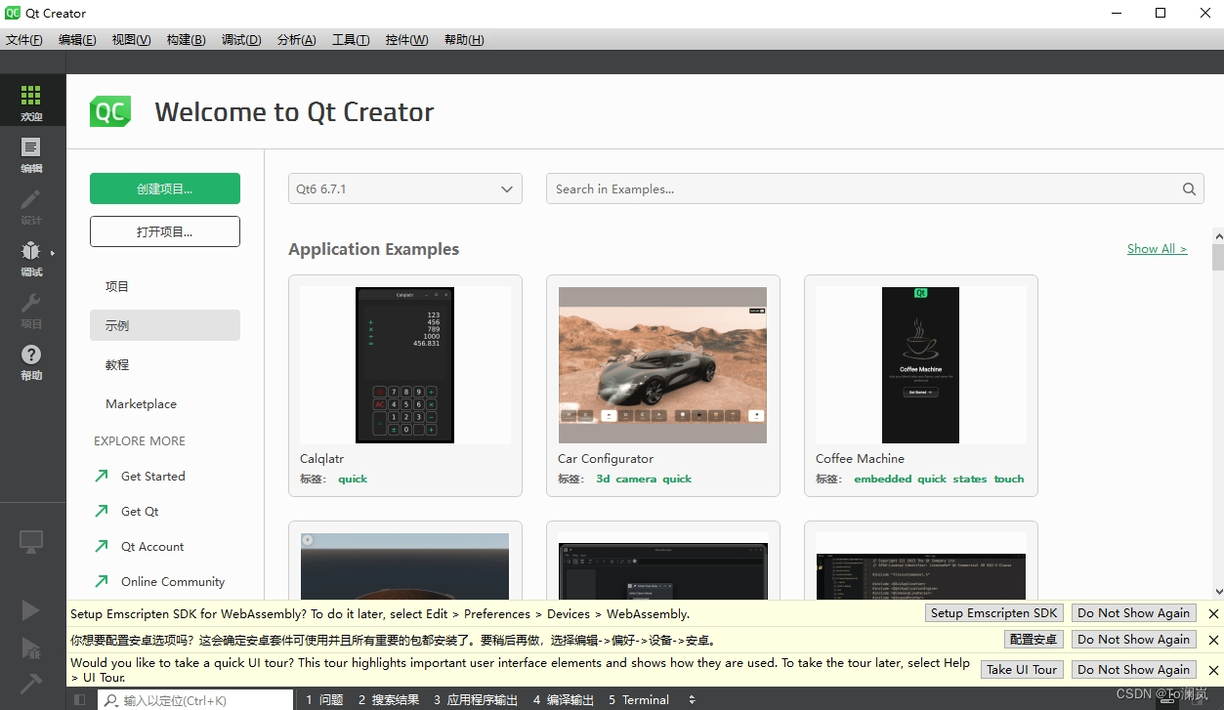Screen dimensions: 1224x710
Task: Open the 2 搜索结果 output pane
Action: pos(389,699)
